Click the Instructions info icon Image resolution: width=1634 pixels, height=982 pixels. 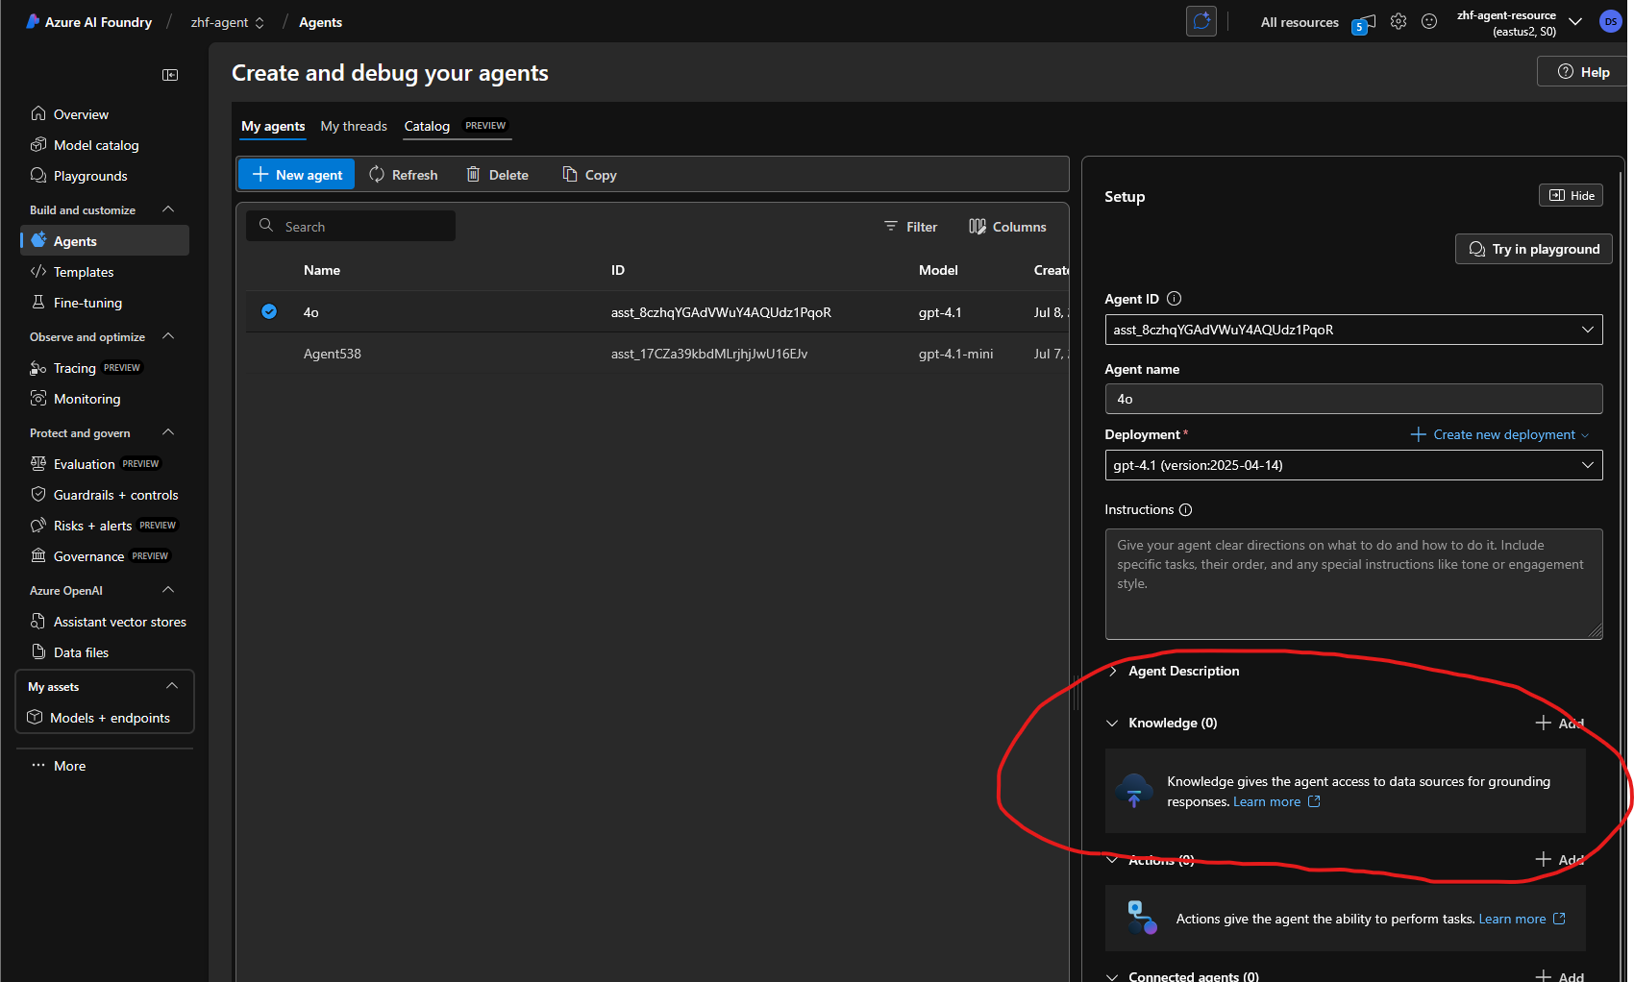pos(1185,509)
